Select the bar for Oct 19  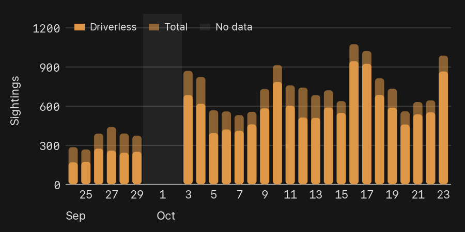point(392,137)
